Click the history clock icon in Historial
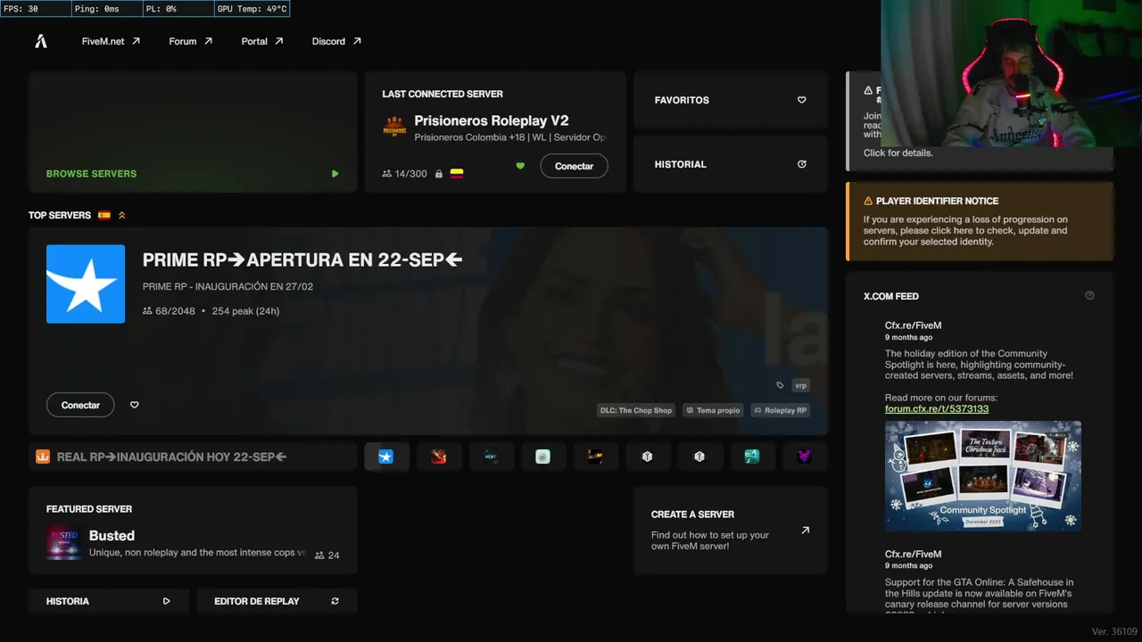This screenshot has width=1142, height=642. (x=801, y=164)
